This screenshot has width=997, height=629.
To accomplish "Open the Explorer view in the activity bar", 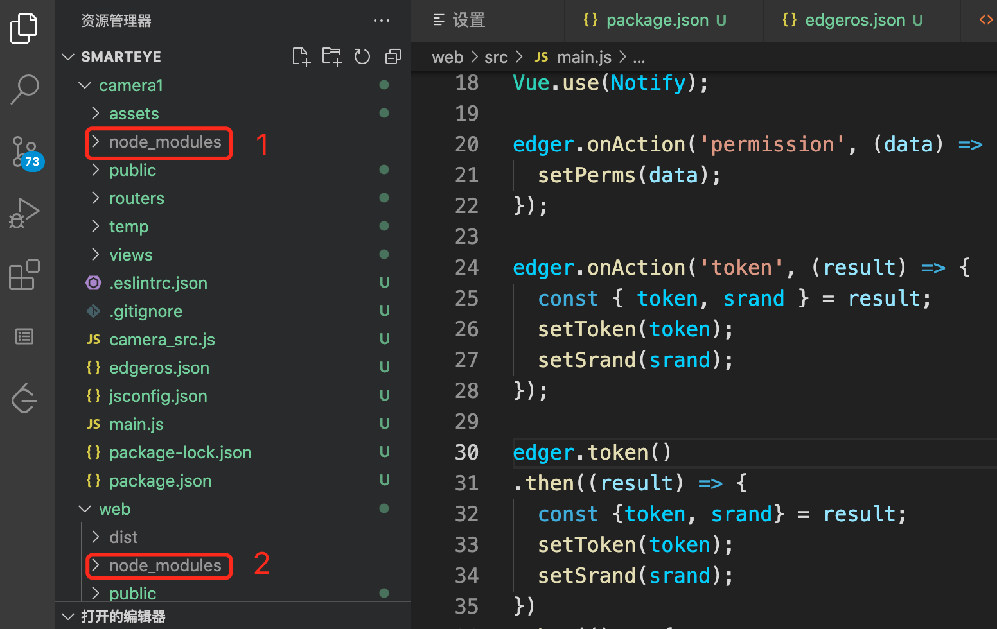I will (24, 28).
